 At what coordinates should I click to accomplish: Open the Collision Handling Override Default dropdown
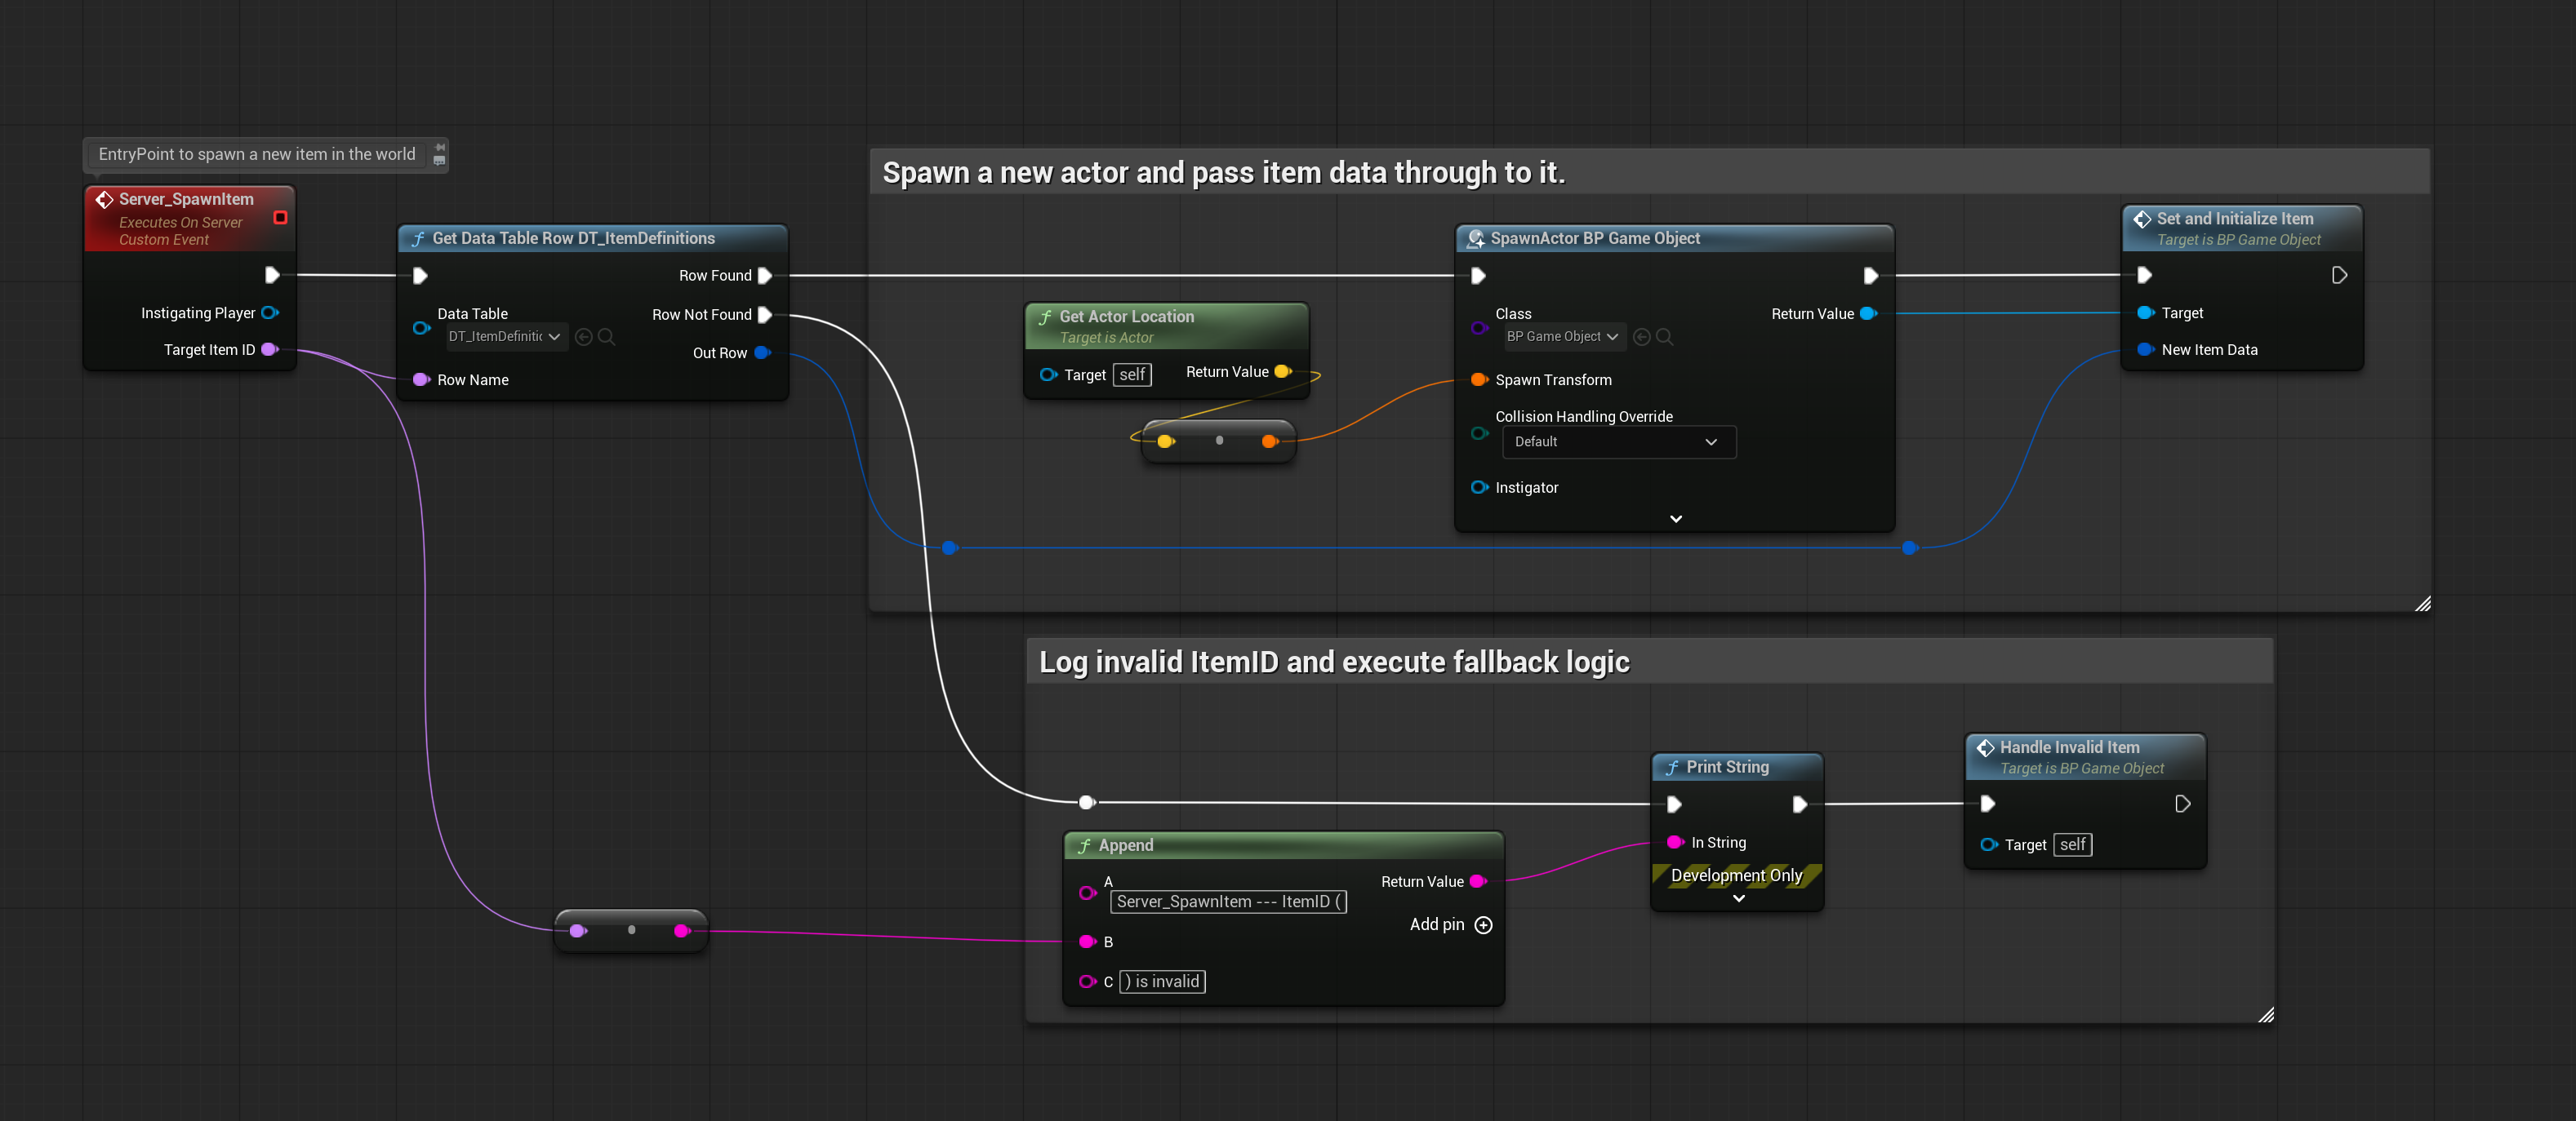click(x=1619, y=441)
